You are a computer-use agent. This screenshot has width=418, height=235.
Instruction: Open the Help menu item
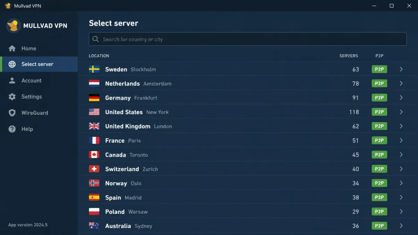coord(39,129)
